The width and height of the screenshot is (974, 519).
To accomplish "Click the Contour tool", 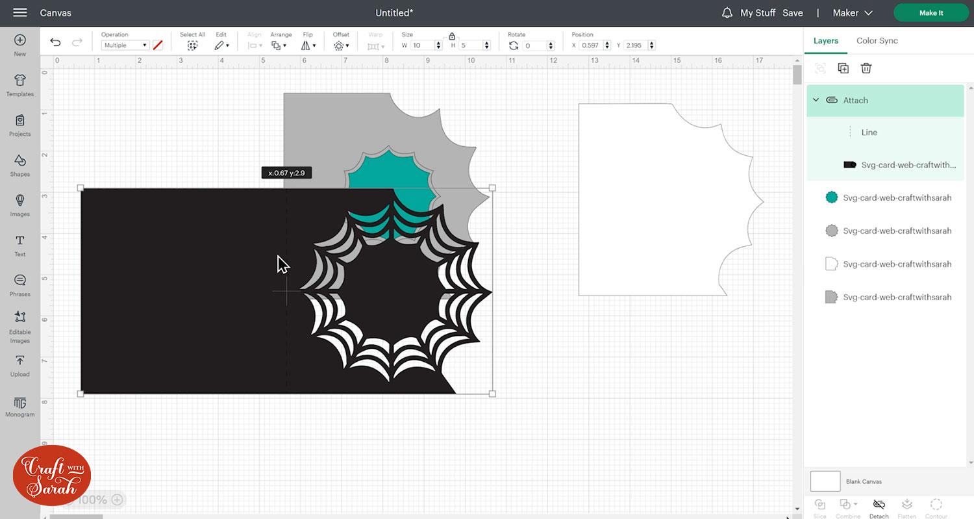I will [x=936, y=508].
